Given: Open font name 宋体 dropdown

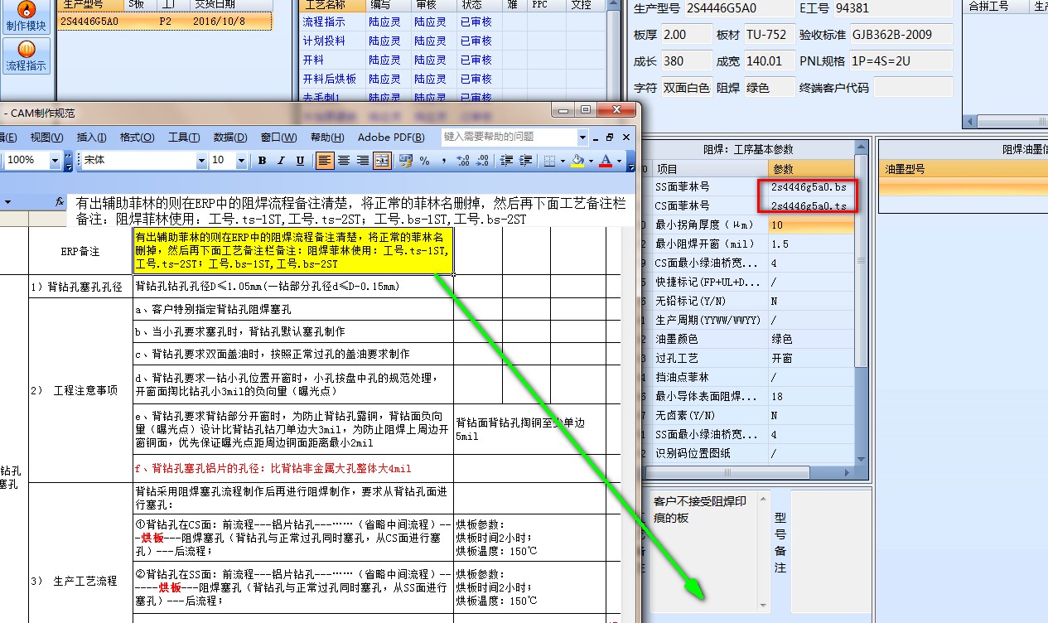Looking at the screenshot, I should 201,160.
